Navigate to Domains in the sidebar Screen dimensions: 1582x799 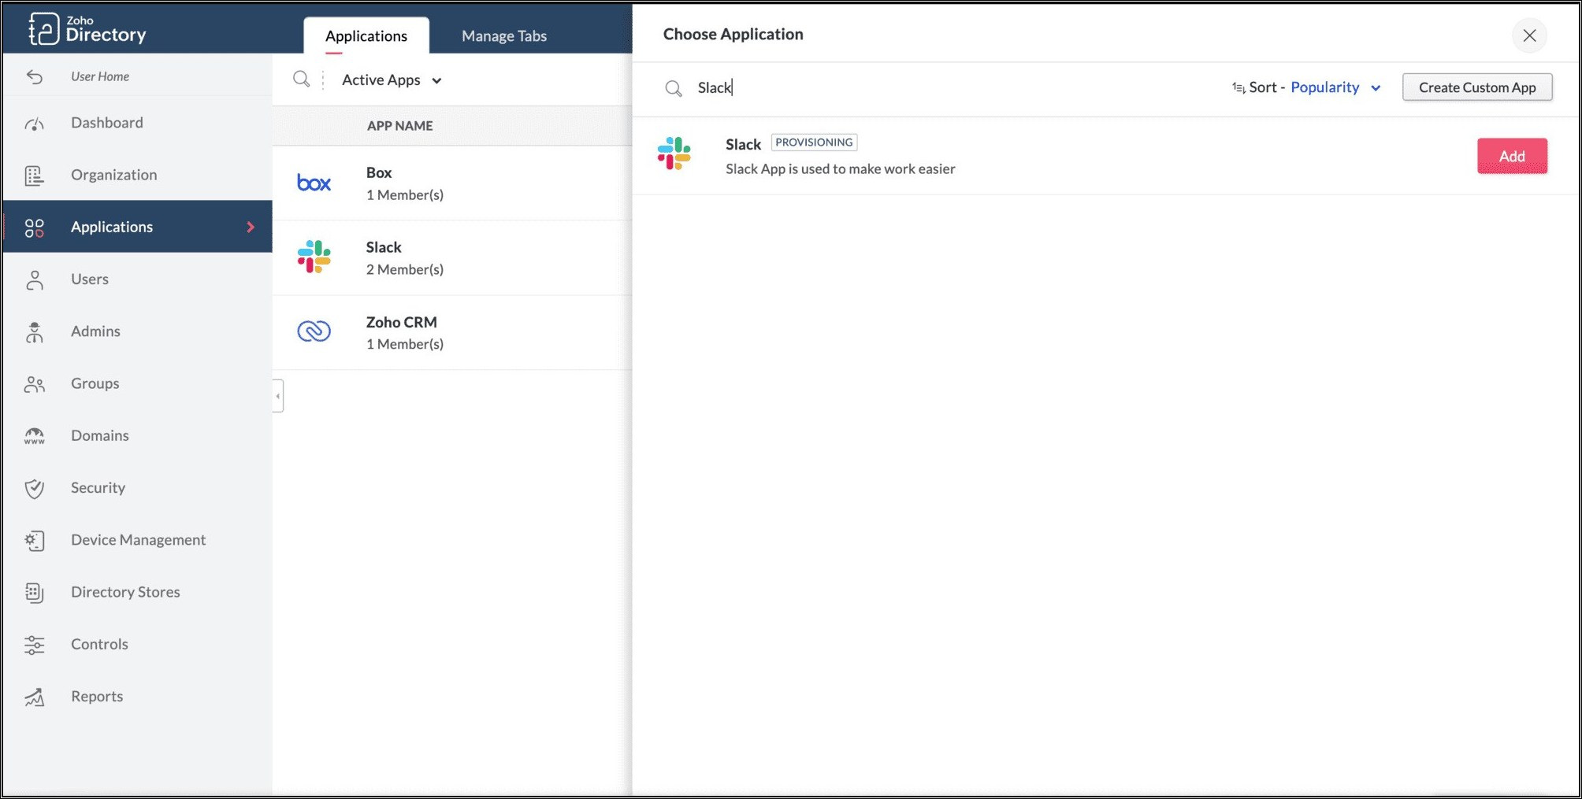point(137,435)
